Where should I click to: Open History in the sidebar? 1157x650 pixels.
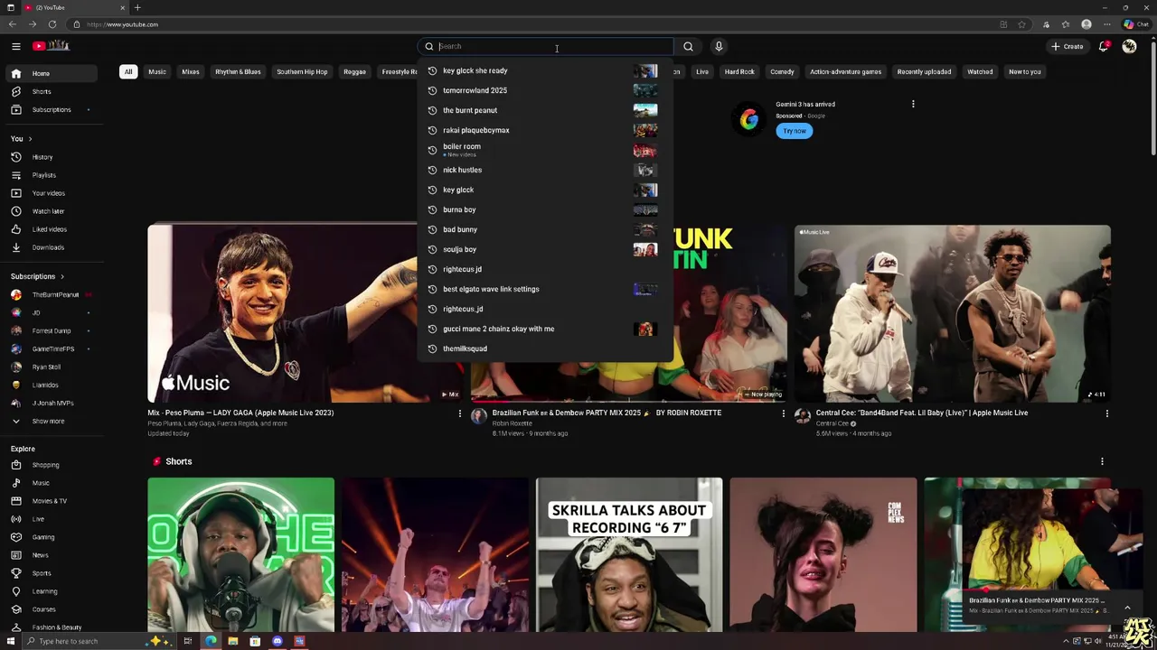click(x=52, y=157)
